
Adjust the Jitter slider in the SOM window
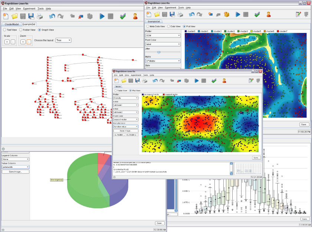159,52
